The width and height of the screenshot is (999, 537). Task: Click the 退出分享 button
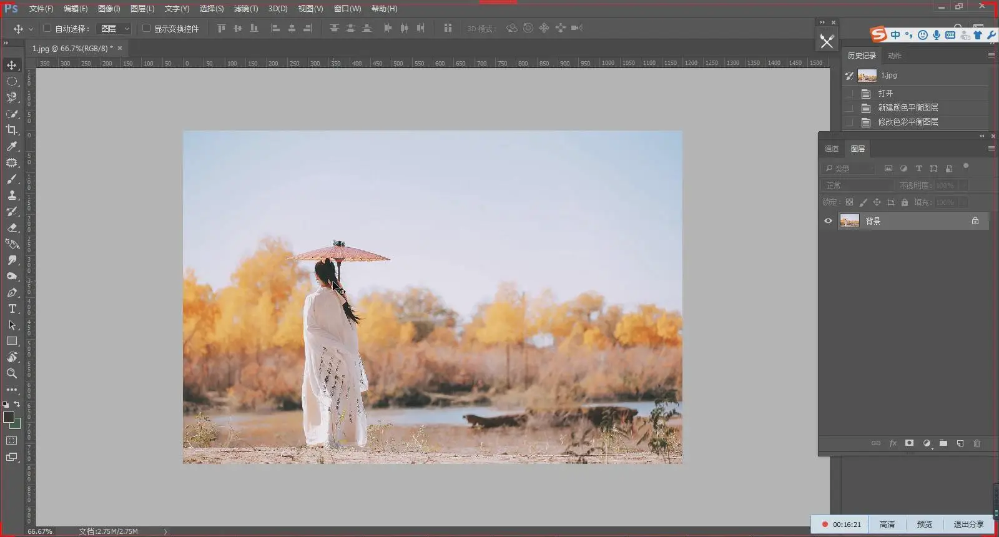tap(968, 525)
